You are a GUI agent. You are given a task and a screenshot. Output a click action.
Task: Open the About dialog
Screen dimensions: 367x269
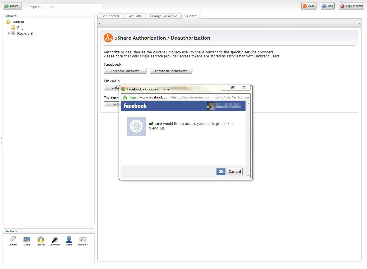[309, 6]
